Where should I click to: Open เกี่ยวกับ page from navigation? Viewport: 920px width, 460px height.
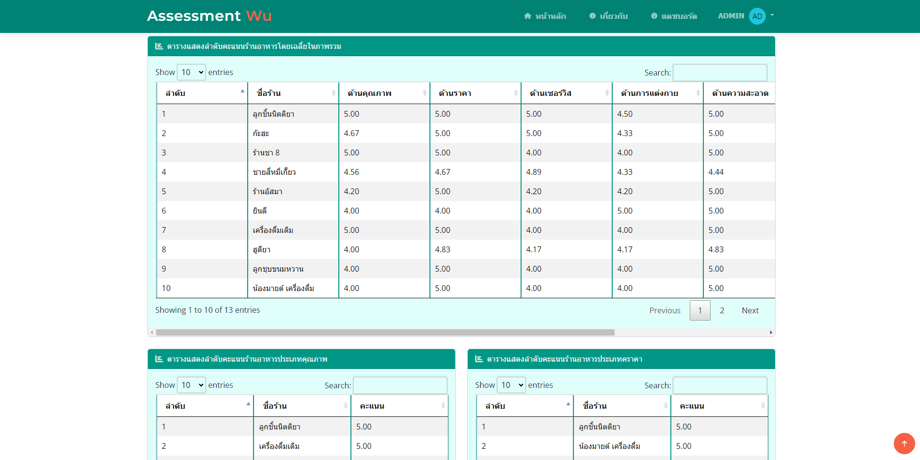608,16
